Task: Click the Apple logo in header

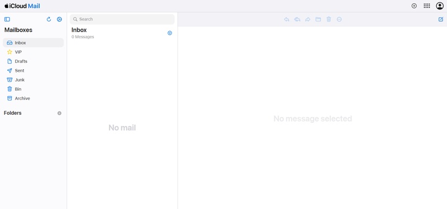Action: point(6,6)
